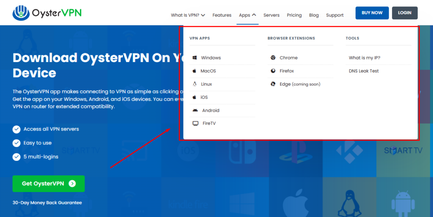This screenshot has height=217, width=433.
Task: Click the 5 multi-logins text
Action: (x=41, y=157)
